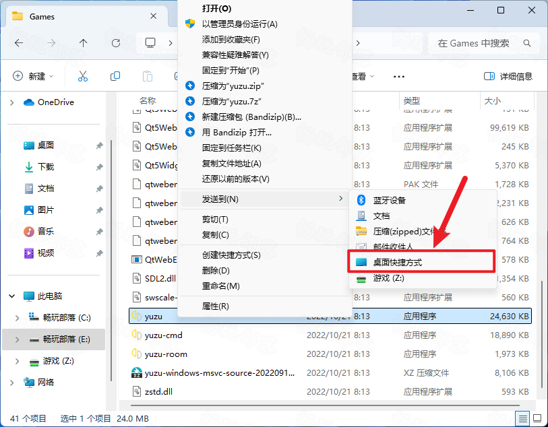Click the 在 Games 中搜索 search field
This screenshot has width=548, height=427.
[483, 43]
